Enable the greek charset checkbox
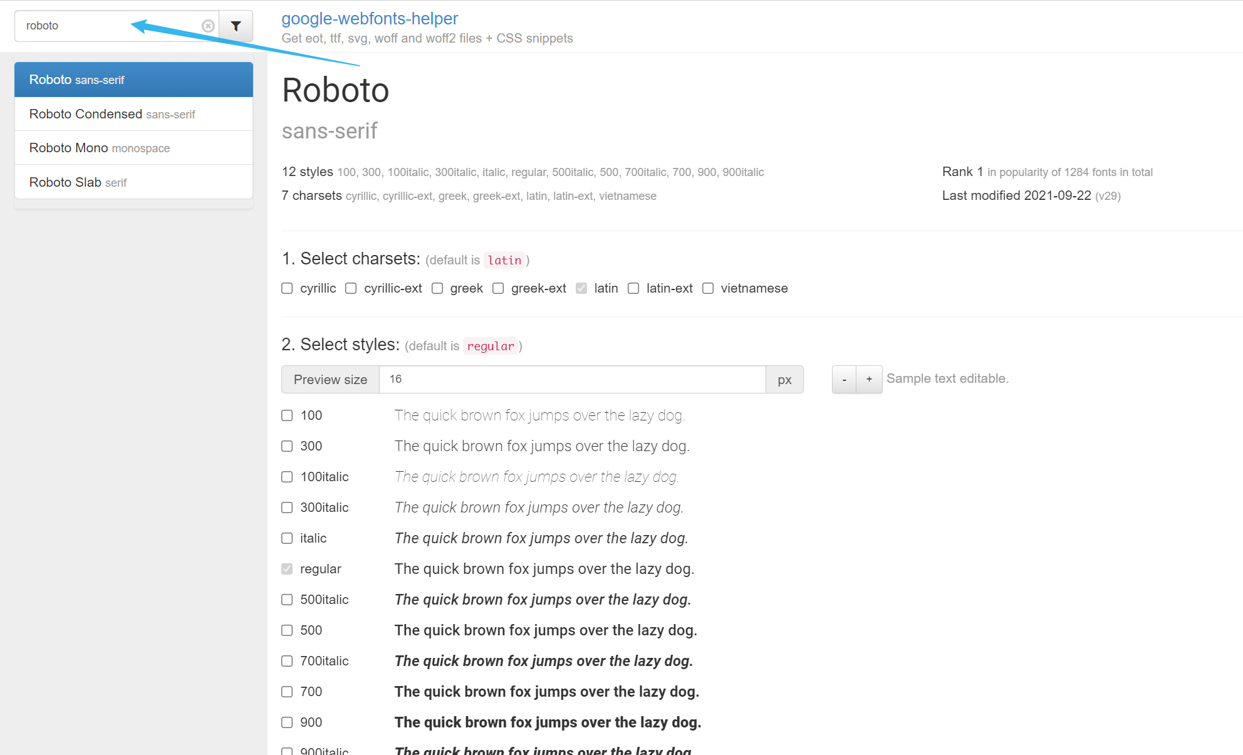Screen dimensions: 1243x755 (437, 288)
